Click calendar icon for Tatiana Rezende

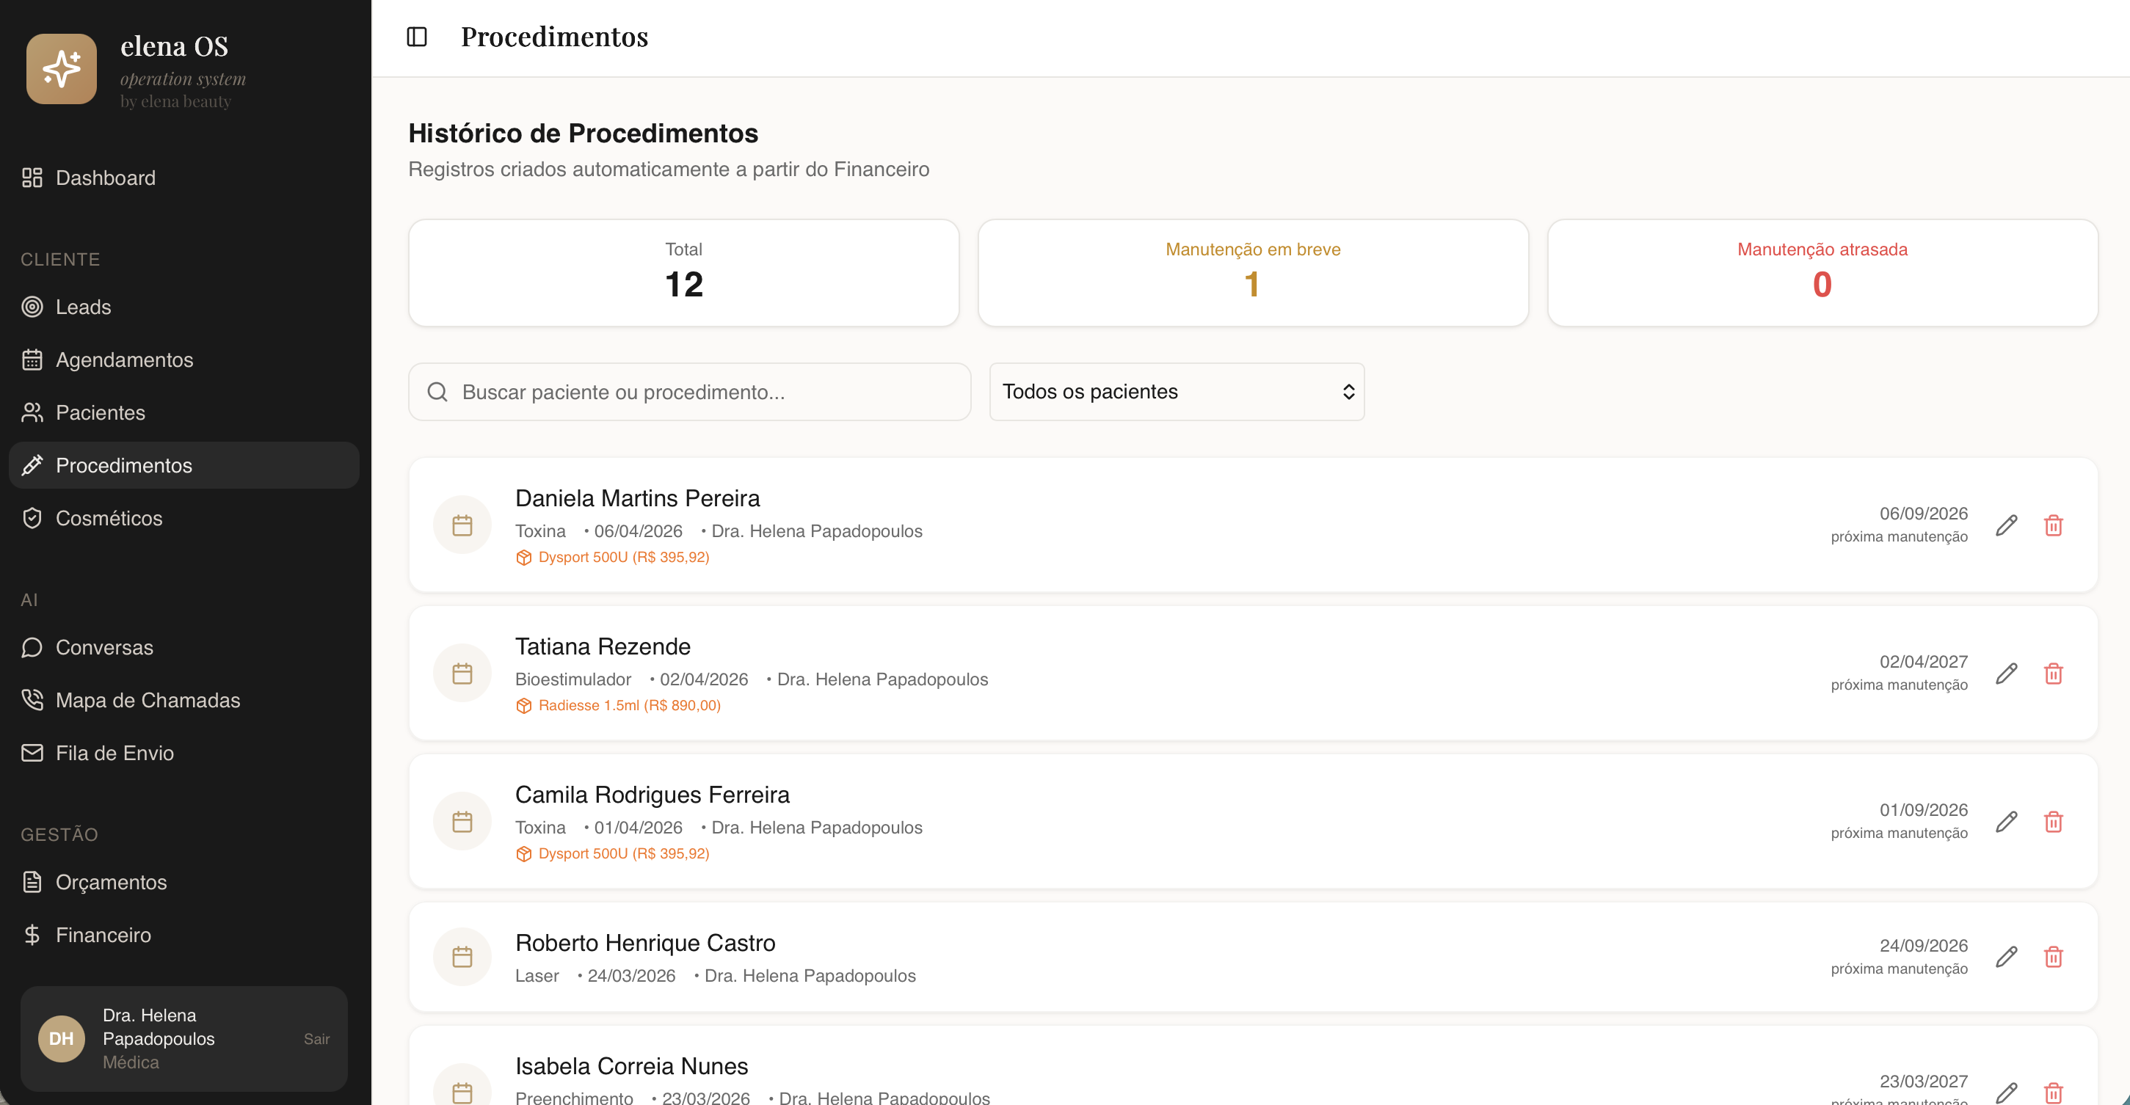tap(462, 674)
